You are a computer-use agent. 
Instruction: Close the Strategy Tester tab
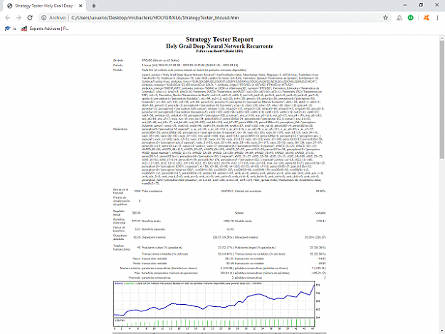(x=80, y=6)
